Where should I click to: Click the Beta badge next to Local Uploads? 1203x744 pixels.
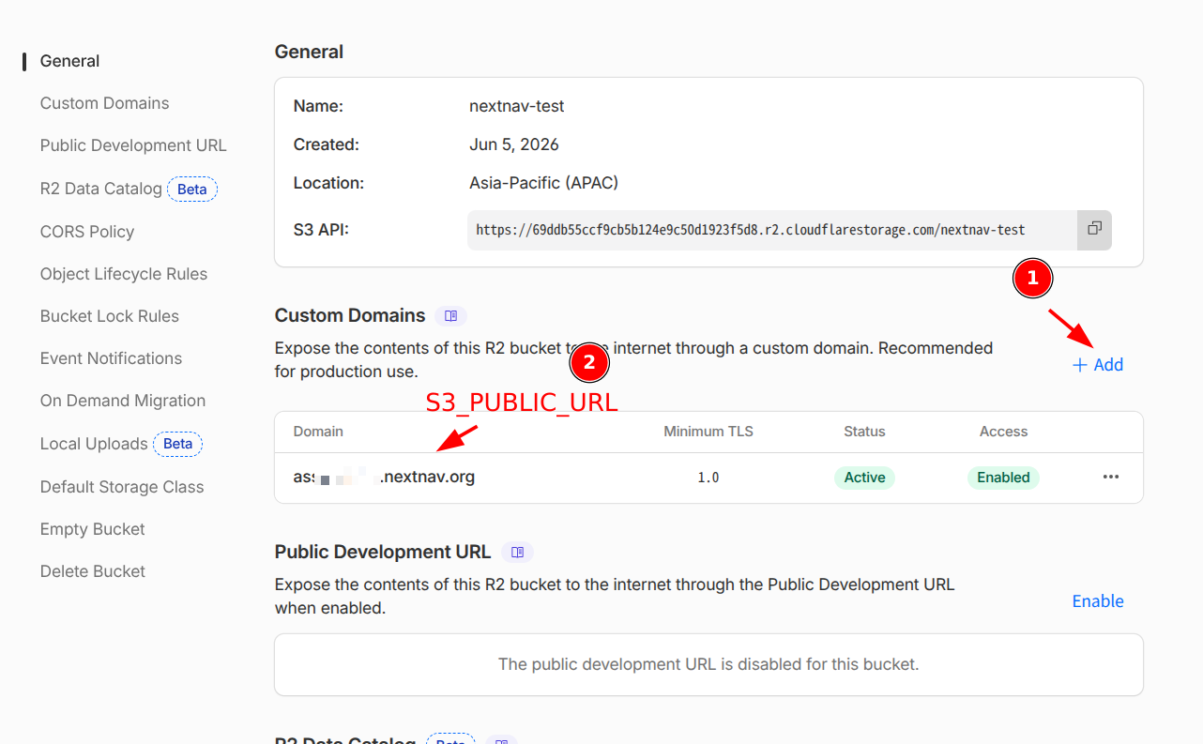[178, 444]
